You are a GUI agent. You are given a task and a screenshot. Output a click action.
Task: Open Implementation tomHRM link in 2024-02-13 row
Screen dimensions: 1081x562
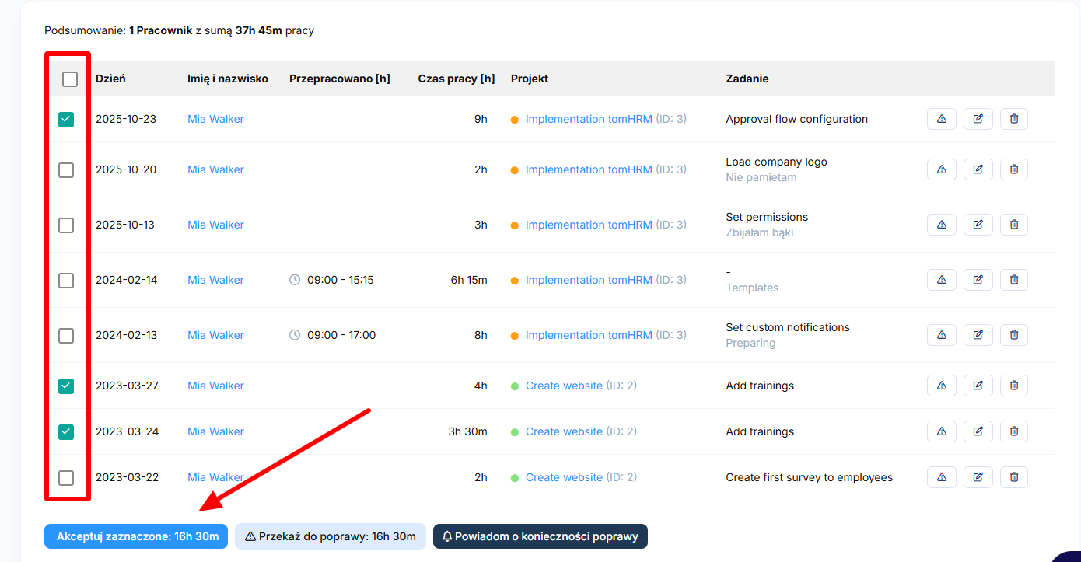(x=589, y=335)
